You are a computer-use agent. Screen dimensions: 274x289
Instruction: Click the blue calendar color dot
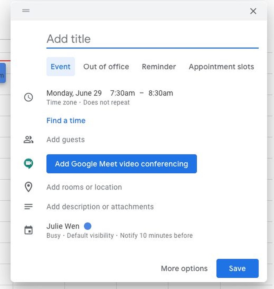(x=87, y=226)
